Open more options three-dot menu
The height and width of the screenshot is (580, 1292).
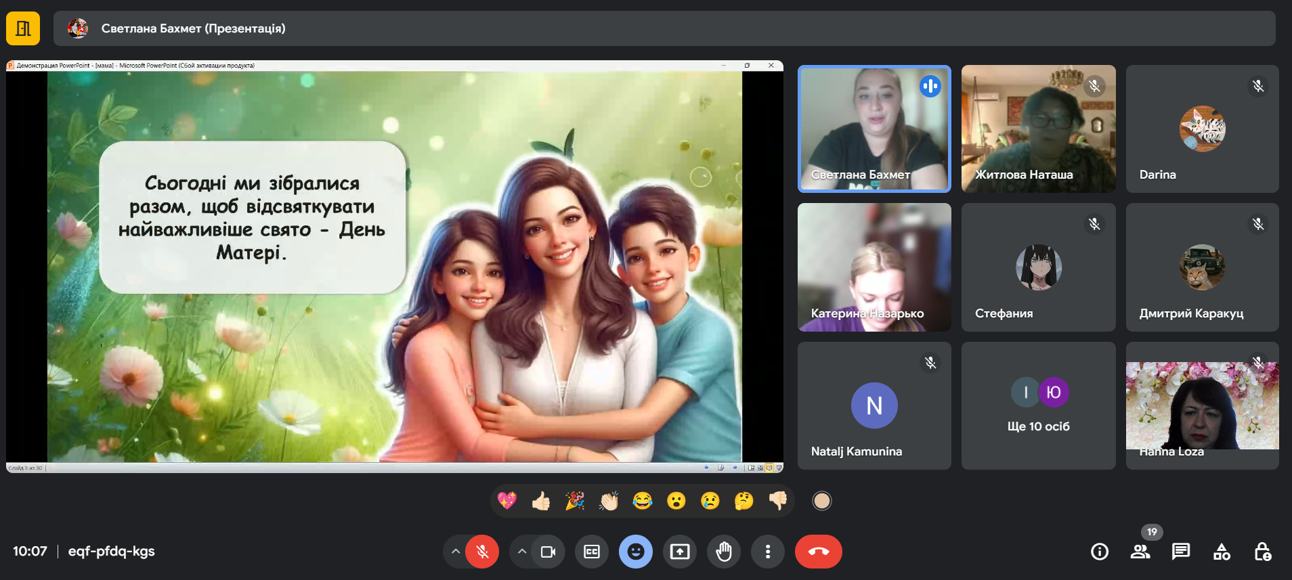point(767,552)
